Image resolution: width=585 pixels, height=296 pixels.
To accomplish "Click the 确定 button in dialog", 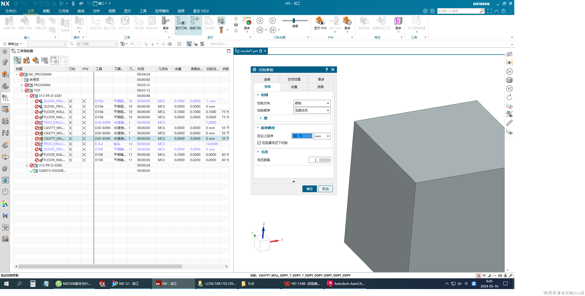I will [x=310, y=189].
